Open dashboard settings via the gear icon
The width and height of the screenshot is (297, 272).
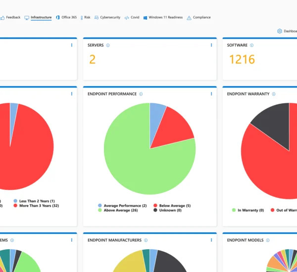[x=280, y=31]
